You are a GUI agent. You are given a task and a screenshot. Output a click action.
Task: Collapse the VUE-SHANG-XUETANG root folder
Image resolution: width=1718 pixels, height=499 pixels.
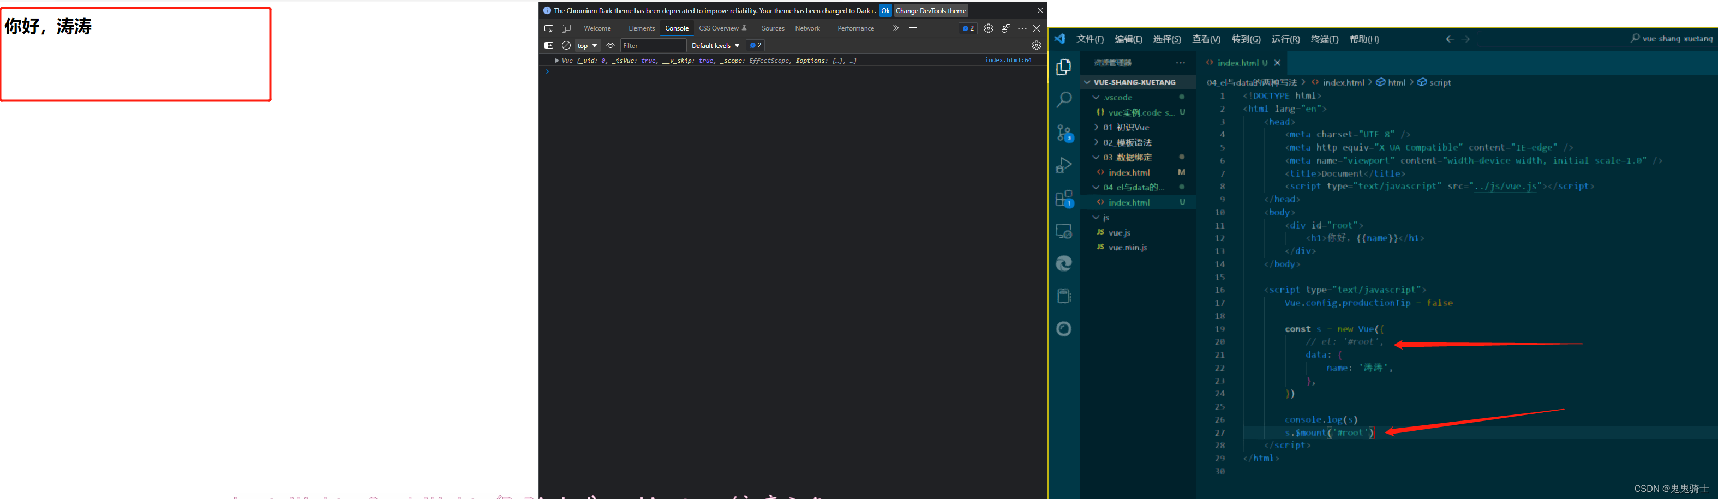coord(1139,82)
